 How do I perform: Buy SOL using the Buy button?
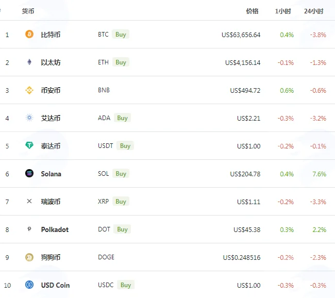[x=121, y=174]
